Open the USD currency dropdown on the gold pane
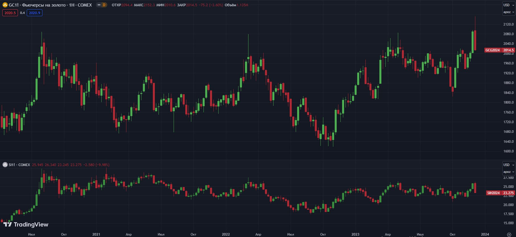 [x=509, y=5]
